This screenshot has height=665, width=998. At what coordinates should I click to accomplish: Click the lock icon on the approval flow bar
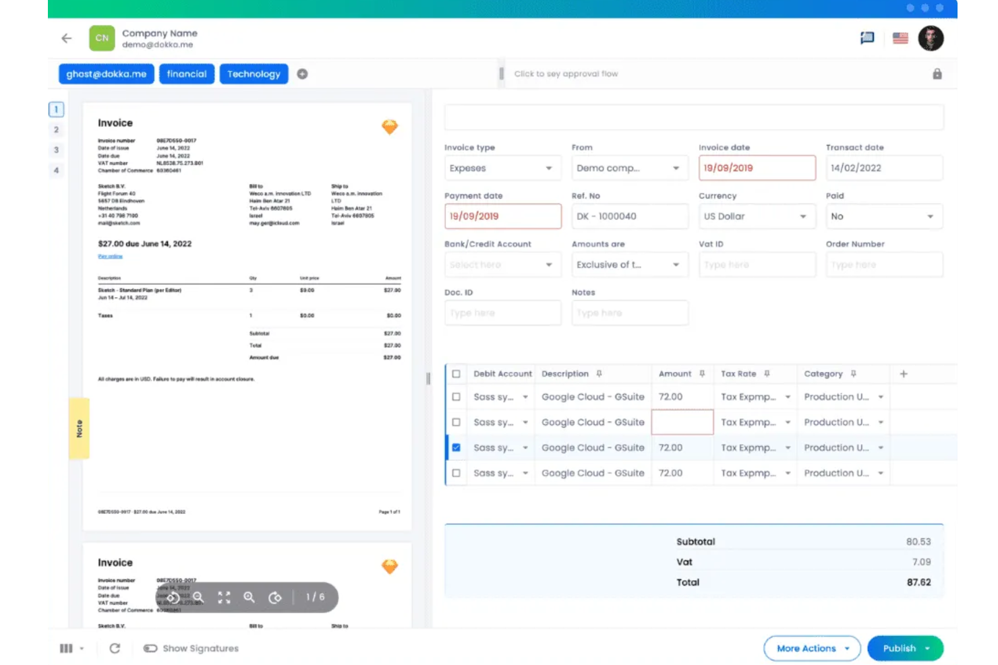(937, 73)
